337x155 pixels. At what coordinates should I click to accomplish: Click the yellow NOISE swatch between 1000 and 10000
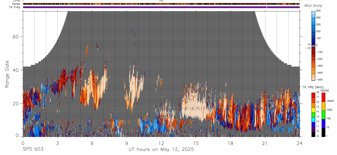(x=323, y=106)
